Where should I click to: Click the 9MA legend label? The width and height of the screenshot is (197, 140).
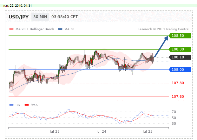tap(34, 105)
